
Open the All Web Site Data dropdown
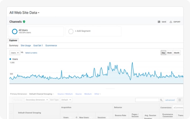[x=24, y=13]
